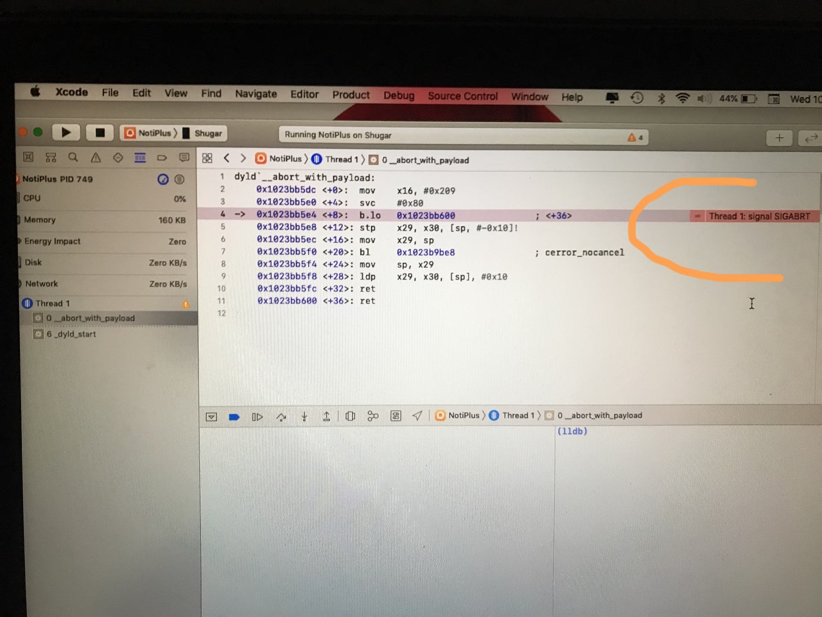Click the Step Over icon
This screenshot has width=822, height=617.
(281, 416)
